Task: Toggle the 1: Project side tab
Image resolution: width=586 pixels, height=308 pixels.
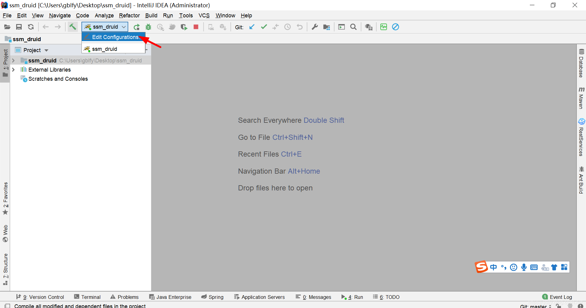Action: 5,63
